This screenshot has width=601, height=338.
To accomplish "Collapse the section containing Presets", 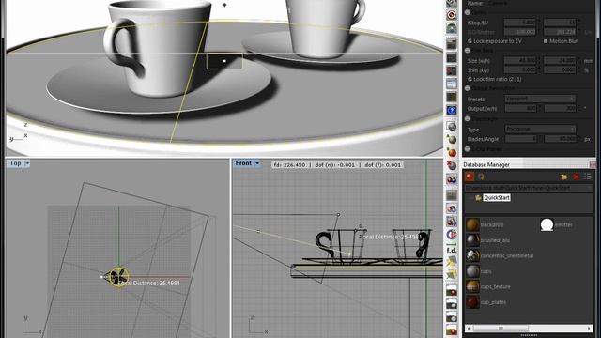I will coord(468,88).
